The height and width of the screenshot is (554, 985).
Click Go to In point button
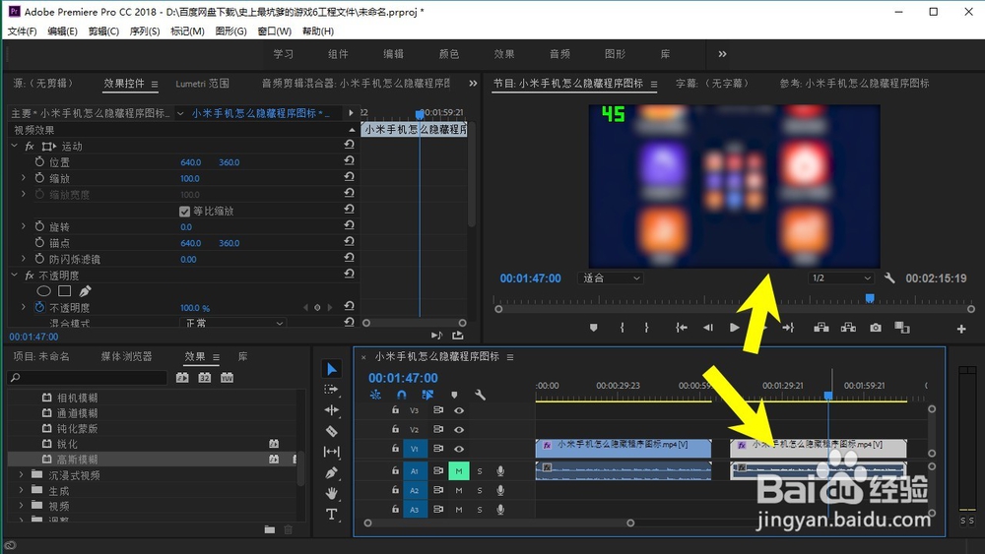coord(681,328)
